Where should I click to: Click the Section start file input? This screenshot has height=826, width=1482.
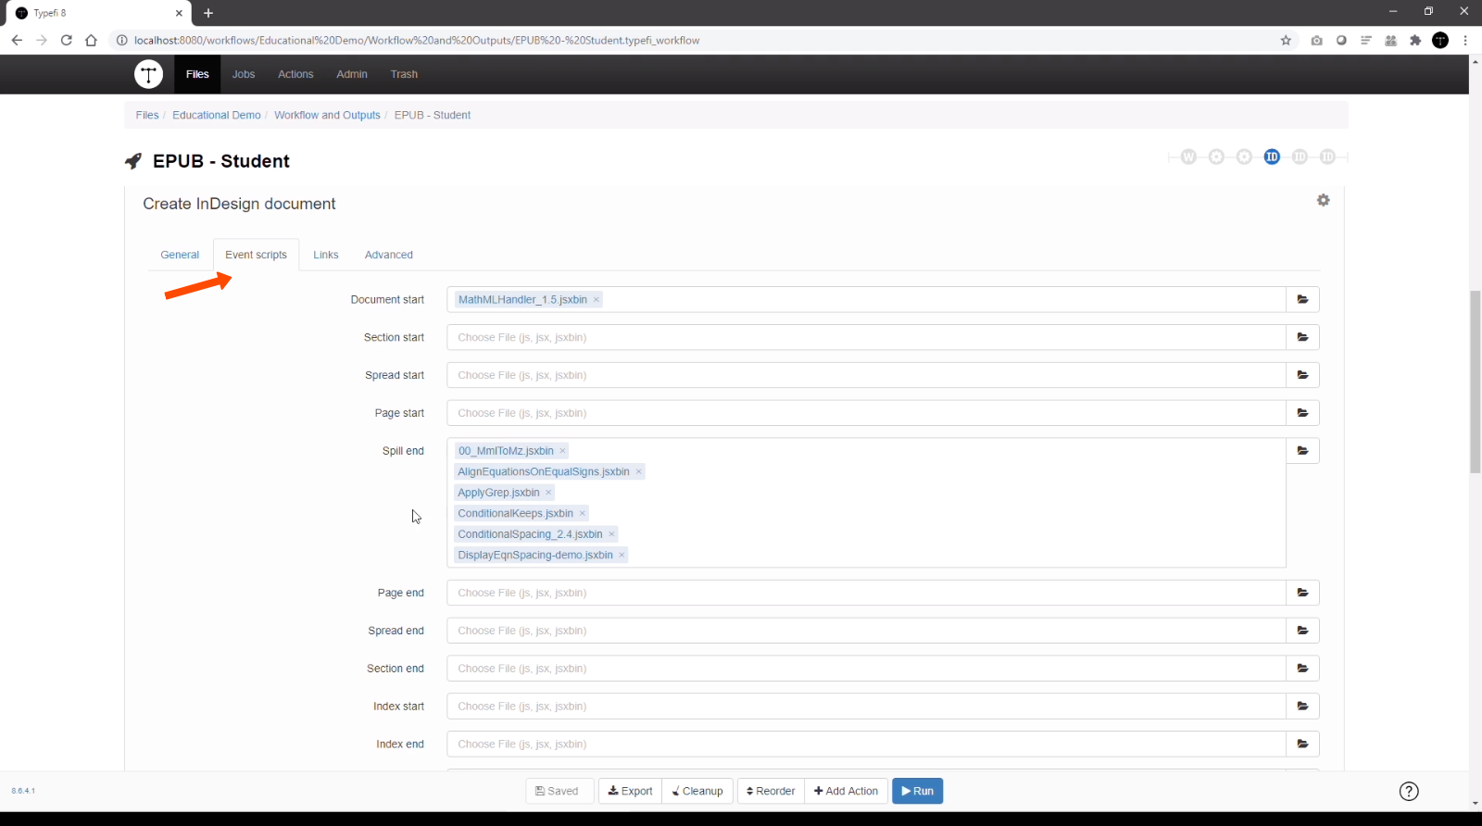[866, 337]
